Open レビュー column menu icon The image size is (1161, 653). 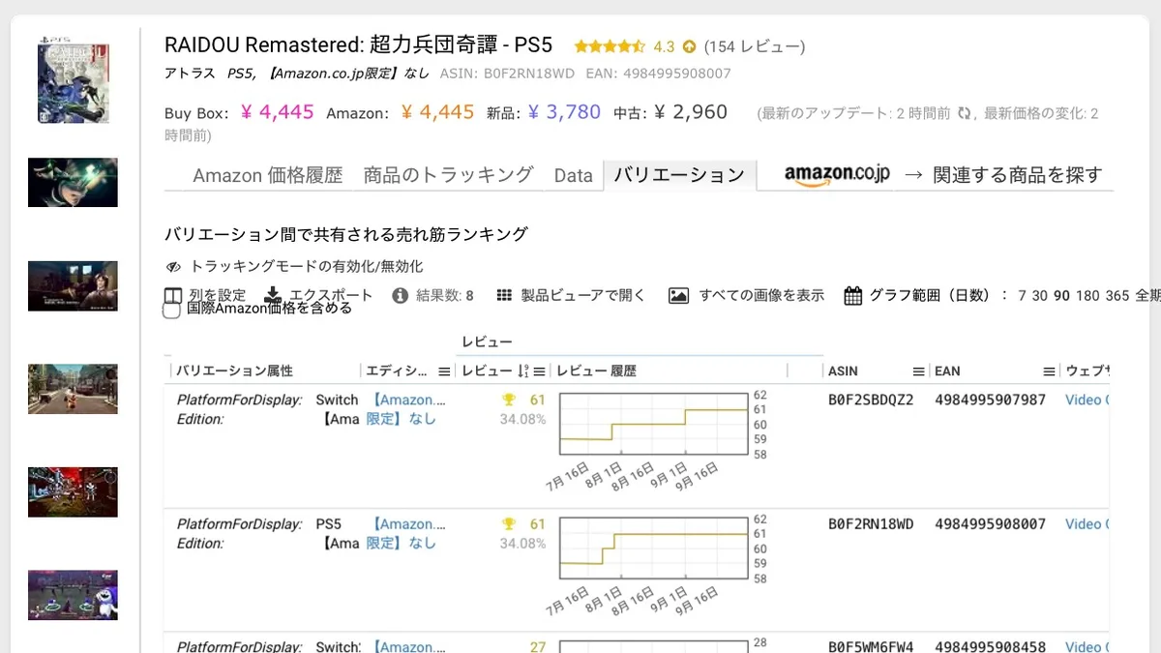pos(540,371)
